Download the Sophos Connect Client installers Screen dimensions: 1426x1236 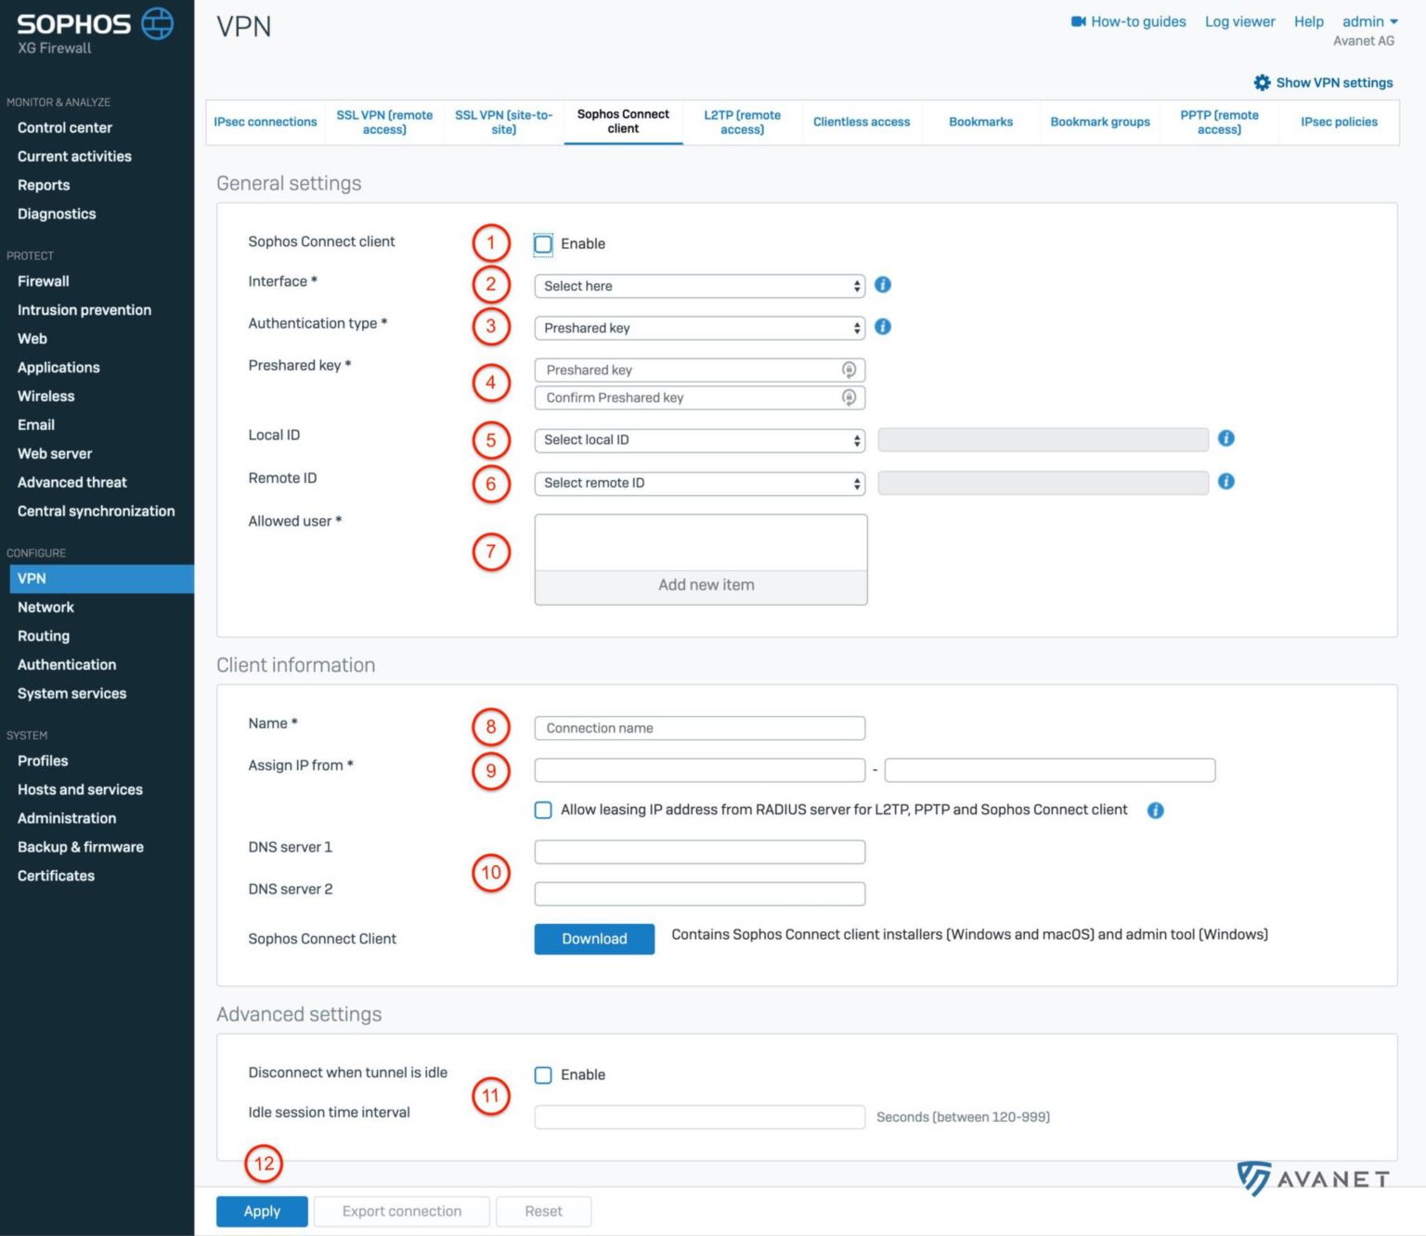[594, 939]
